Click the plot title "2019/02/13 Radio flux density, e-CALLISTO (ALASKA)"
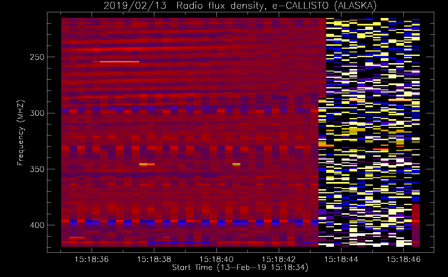 point(240,6)
